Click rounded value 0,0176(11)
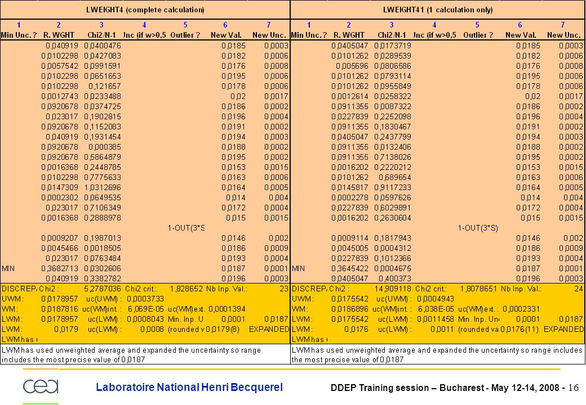586x405 pixels. click(x=520, y=329)
